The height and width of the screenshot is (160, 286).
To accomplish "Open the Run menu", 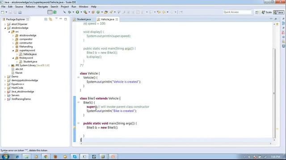I will tap(74, 7).
